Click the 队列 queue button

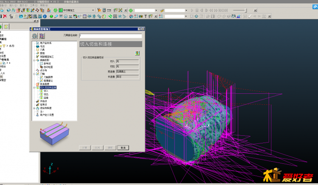(98, 148)
